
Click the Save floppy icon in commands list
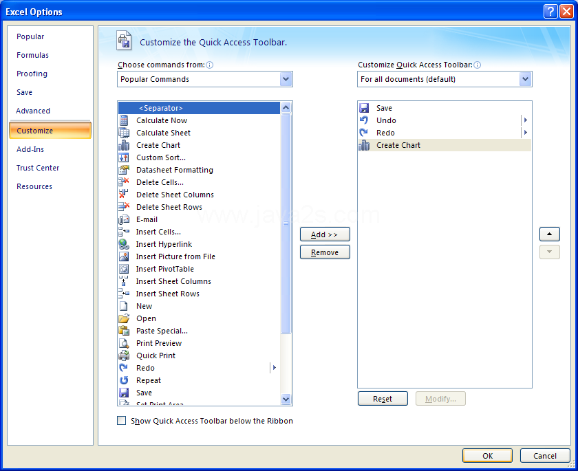(x=124, y=393)
